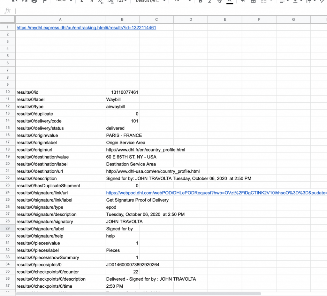Format as currency with pound icon

point(82,1)
